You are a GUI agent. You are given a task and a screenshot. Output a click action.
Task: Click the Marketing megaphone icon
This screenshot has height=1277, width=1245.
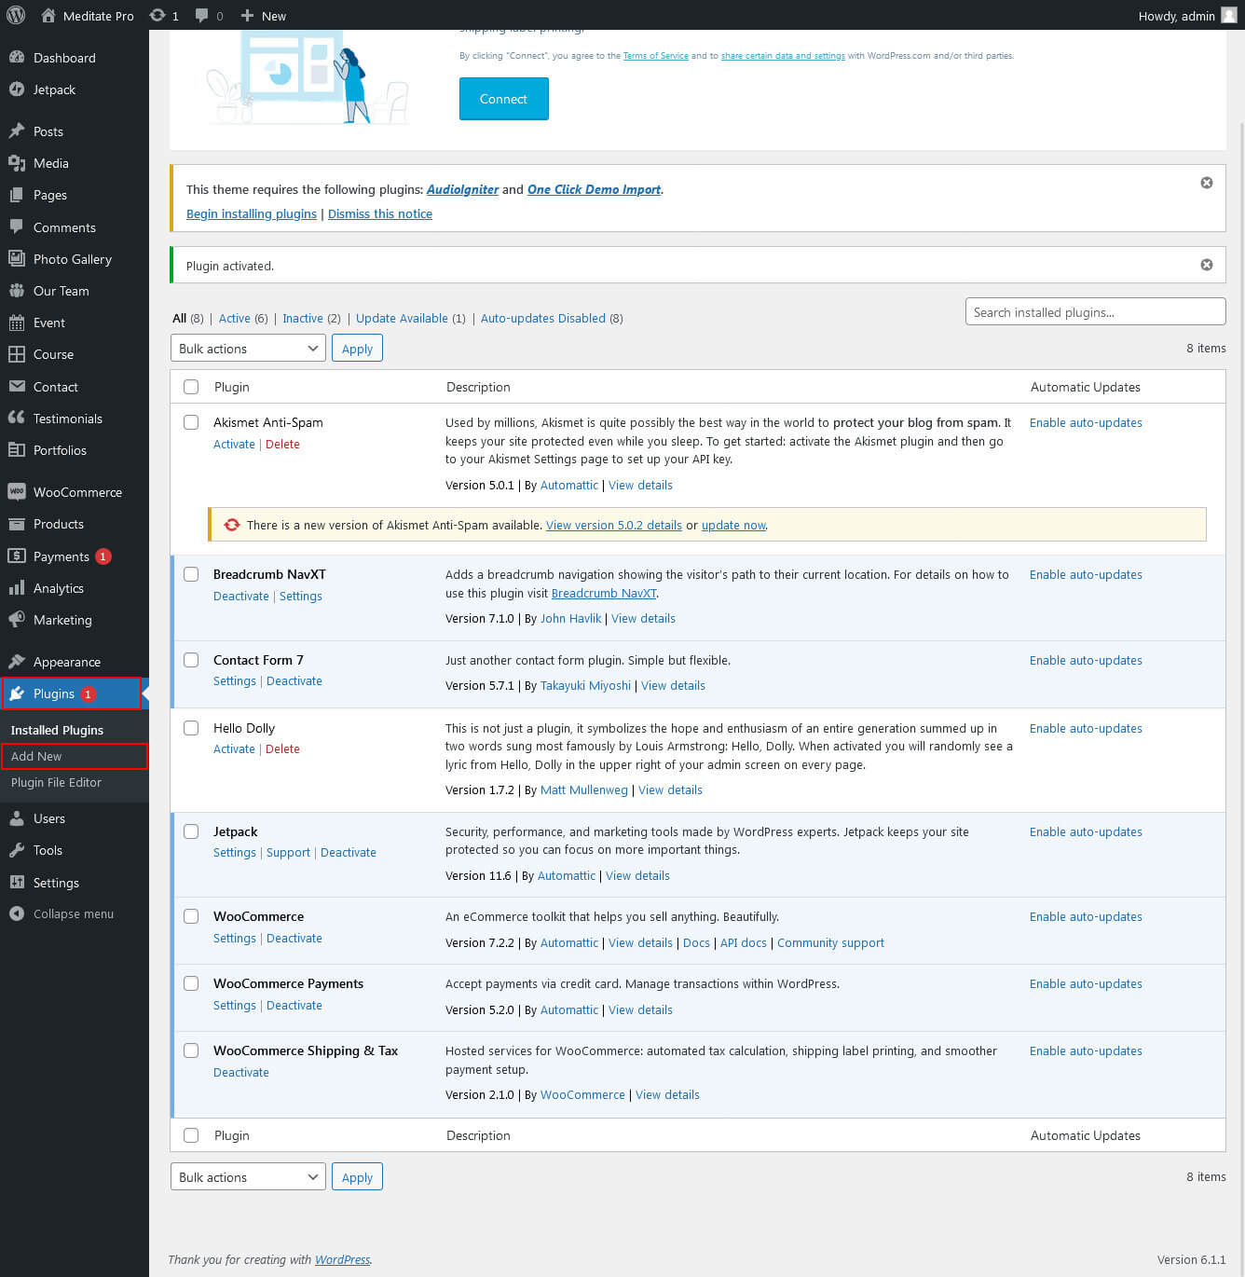click(17, 619)
